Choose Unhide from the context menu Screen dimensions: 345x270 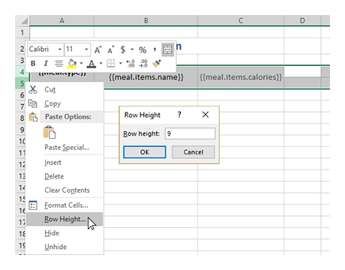click(64, 247)
